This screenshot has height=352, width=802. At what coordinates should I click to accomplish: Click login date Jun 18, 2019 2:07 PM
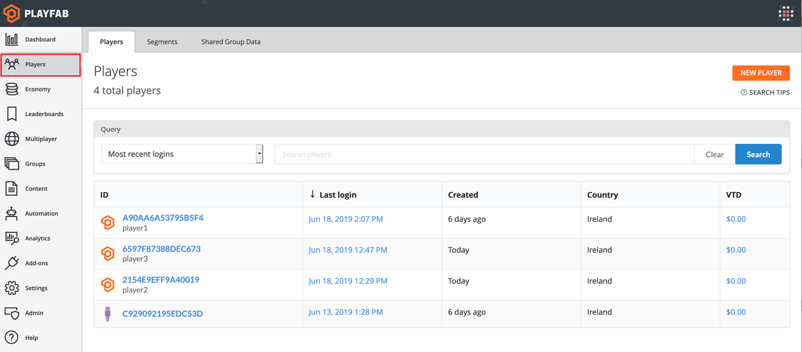pyautogui.click(x=346, y=219)
